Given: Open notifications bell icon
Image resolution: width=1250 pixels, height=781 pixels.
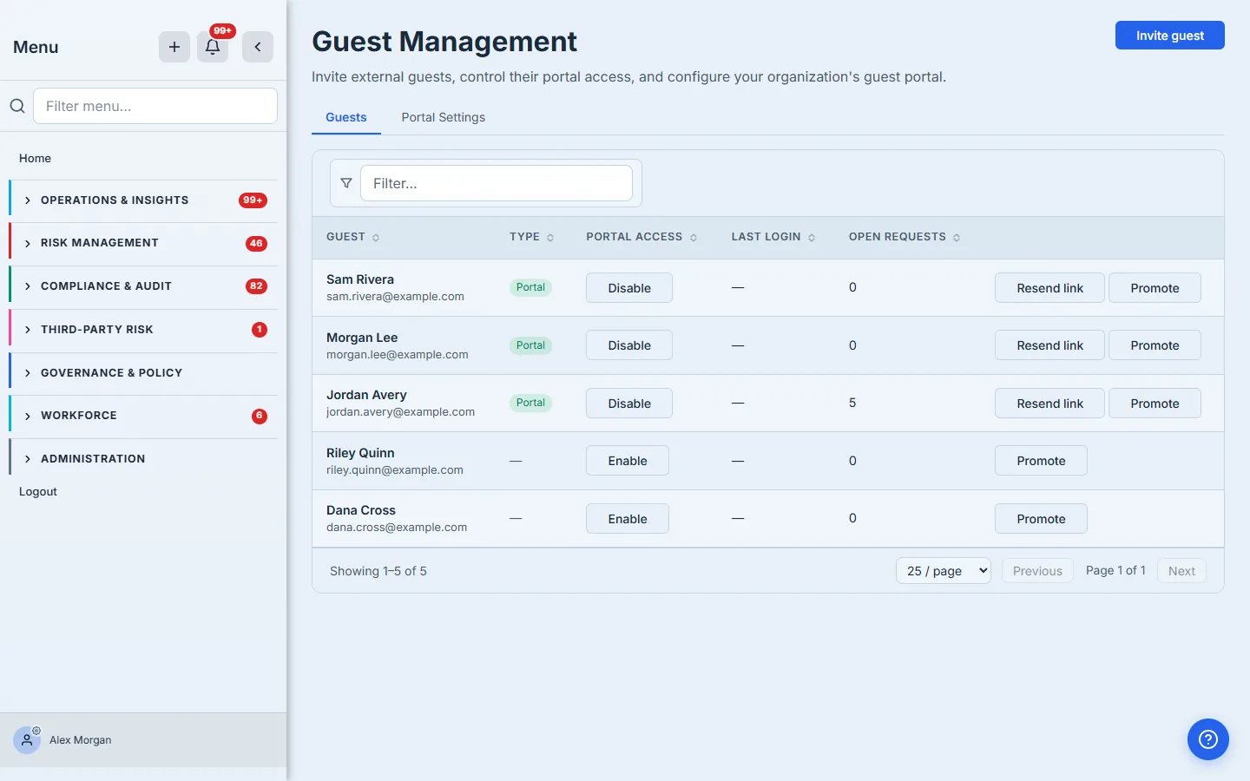Looking at the screenshot, I should point(213,47).
